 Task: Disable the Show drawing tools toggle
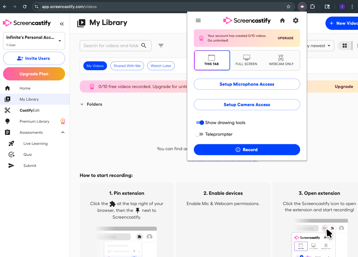coord(200,122)
